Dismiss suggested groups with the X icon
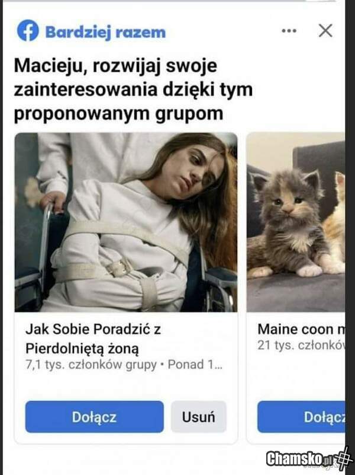Image resolution: width=355 pixels, height=475 pixels. coord(325,30)
